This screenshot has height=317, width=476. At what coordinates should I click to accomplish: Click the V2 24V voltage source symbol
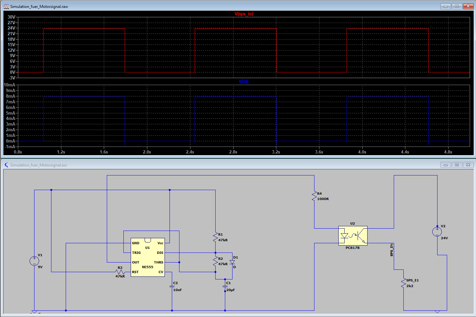437,232
